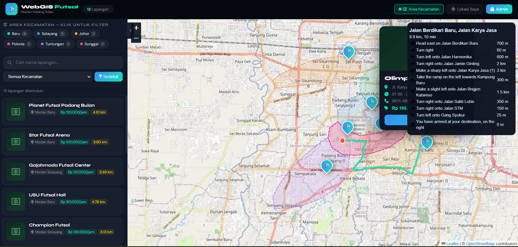
Task: Click the futsal marker near Sei Putih Tengah
Action: [x=348, y=52]
